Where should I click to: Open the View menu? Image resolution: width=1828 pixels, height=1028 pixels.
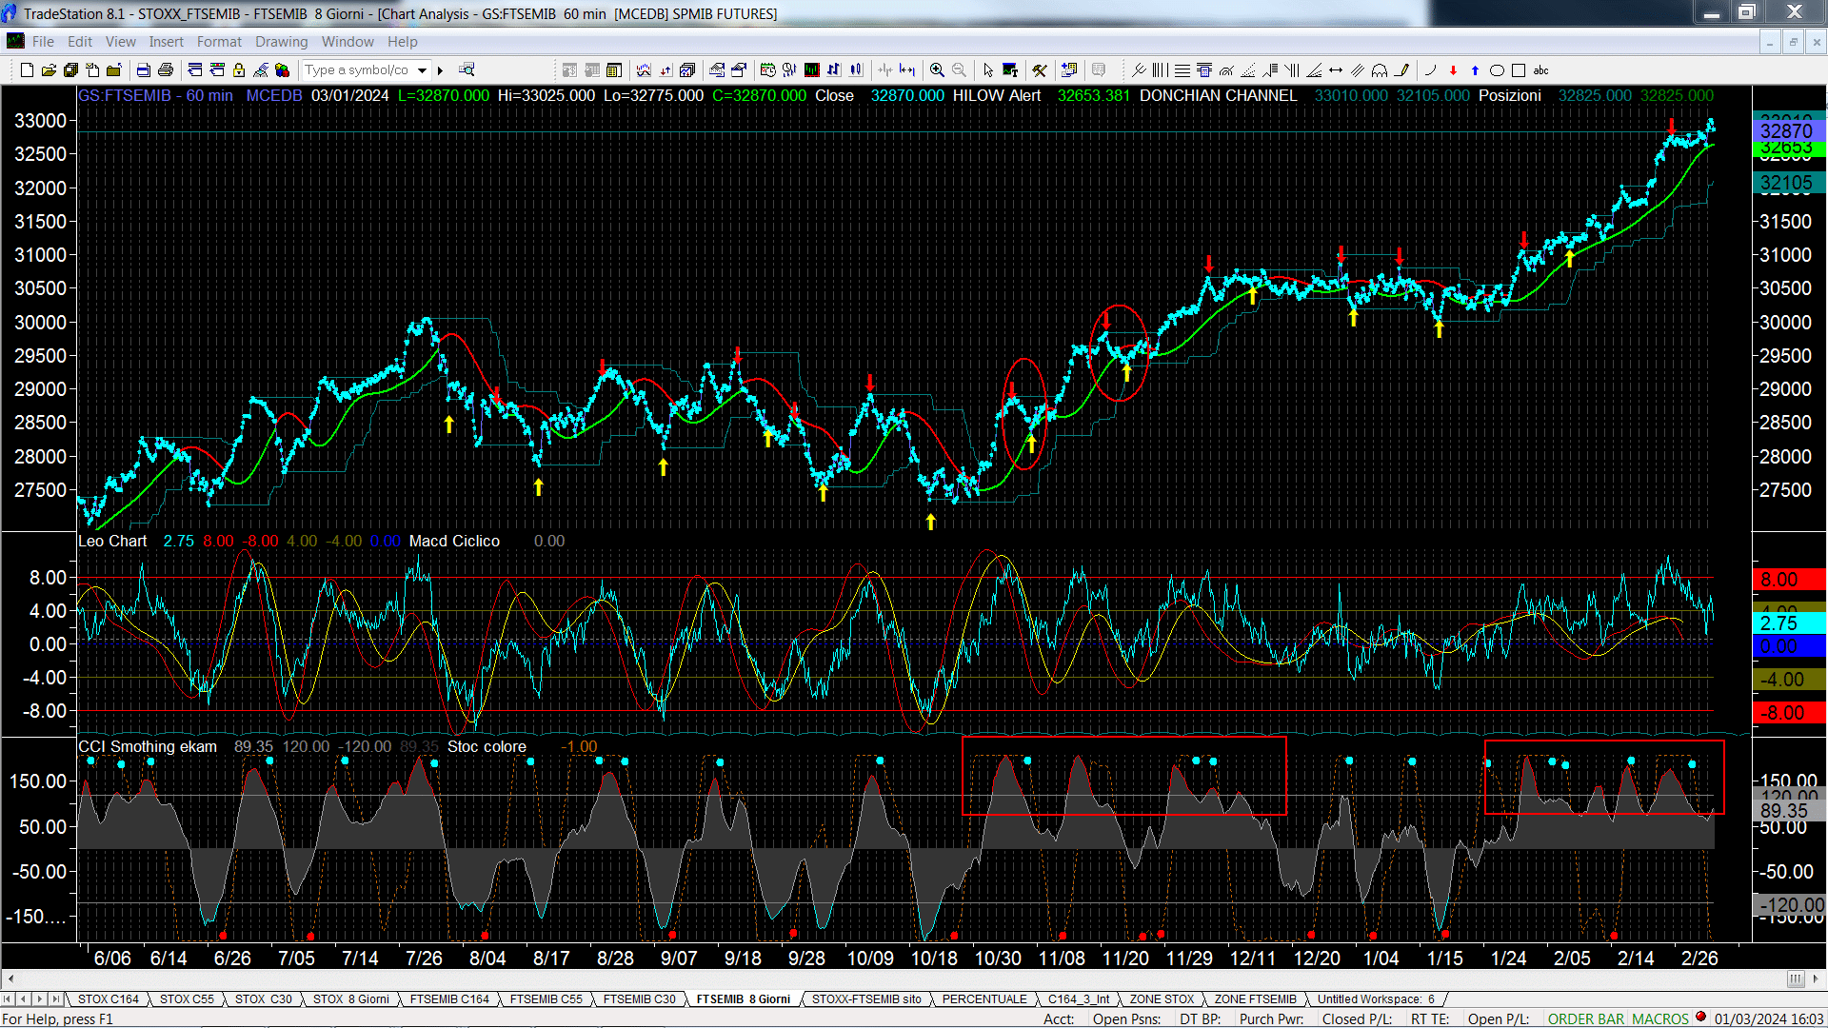[x=121, y=41]
